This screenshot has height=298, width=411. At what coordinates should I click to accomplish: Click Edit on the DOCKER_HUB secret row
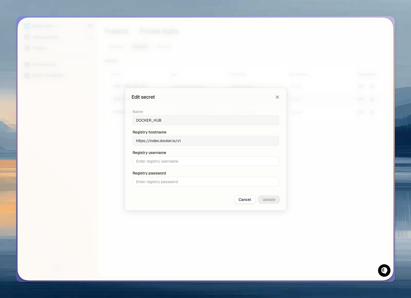pos(361,112)
